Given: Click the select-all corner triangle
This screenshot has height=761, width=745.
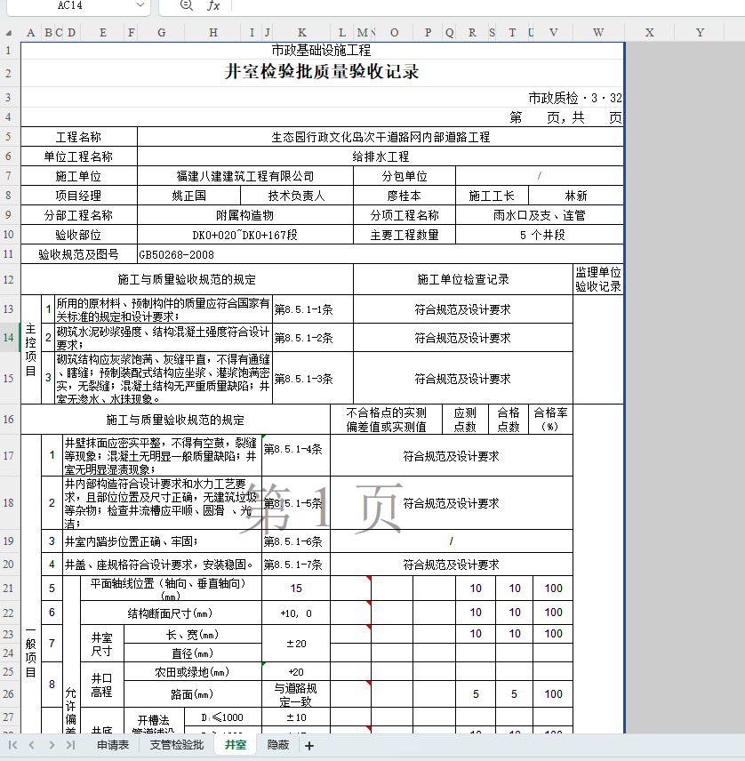Looking at the screenshot, I should 10,33.
